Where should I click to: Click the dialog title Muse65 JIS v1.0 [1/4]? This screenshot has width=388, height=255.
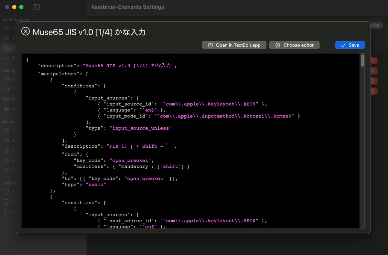pyautogui.click(x=89, y=32)
